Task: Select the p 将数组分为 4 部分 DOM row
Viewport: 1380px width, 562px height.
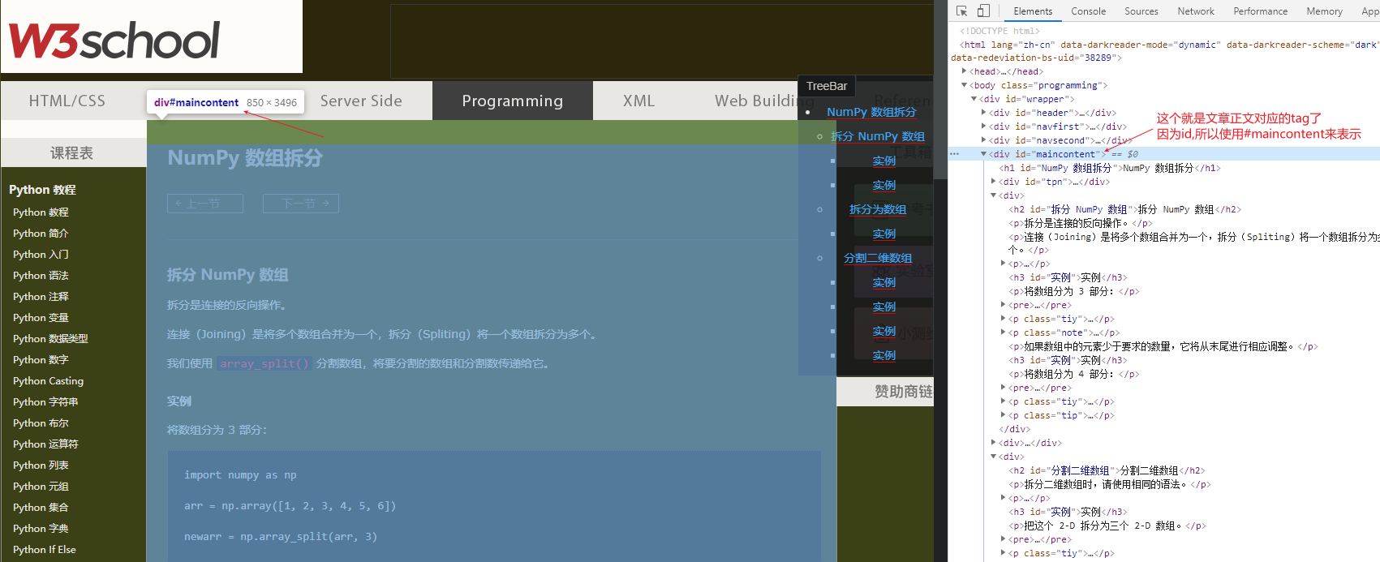Action: [1163, 374]
